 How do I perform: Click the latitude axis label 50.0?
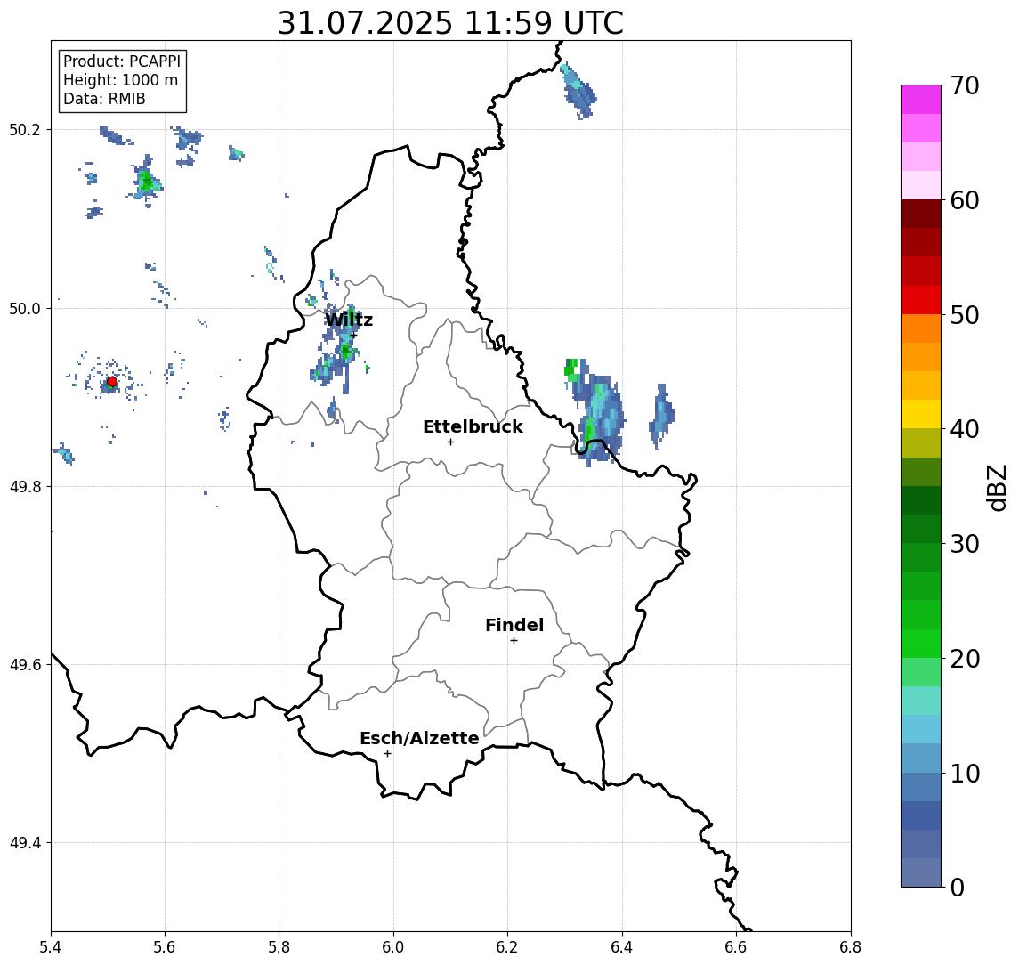25,308
